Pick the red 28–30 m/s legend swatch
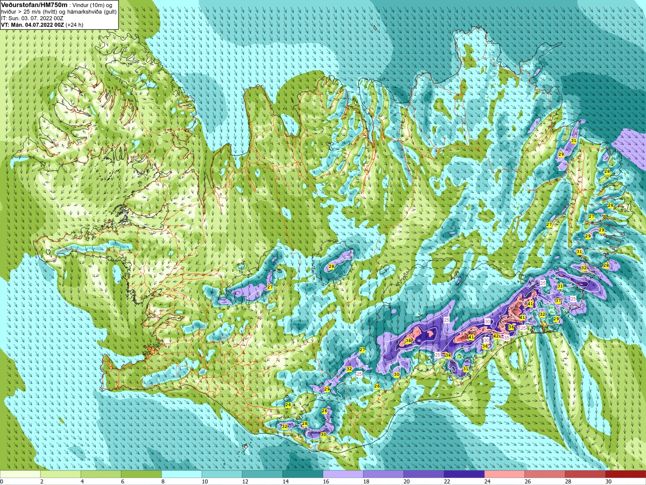The width and height of the screenshot is (646, 485). [585, 474]
